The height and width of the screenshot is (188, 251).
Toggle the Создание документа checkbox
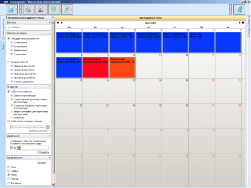coord(12,66)
